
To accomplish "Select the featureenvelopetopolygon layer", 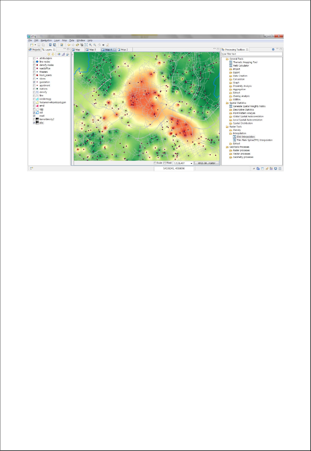I will 53,102.
